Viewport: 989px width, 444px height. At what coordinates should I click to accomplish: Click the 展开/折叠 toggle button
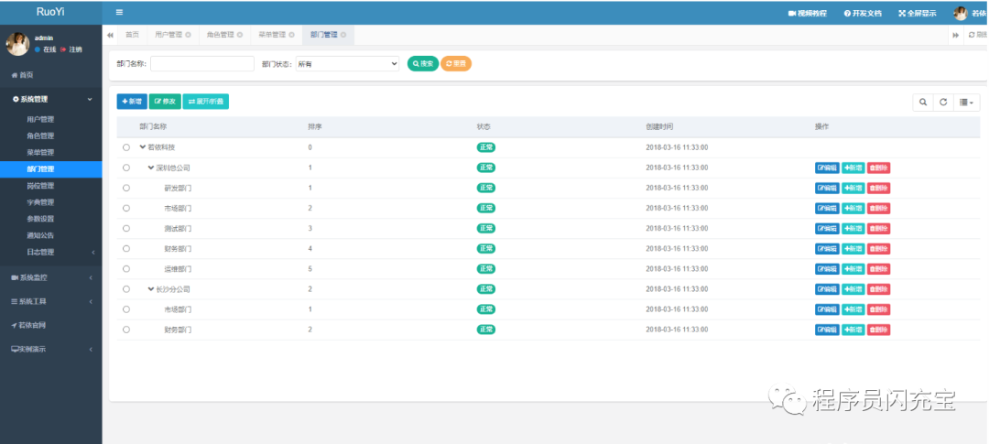(206, 102)
